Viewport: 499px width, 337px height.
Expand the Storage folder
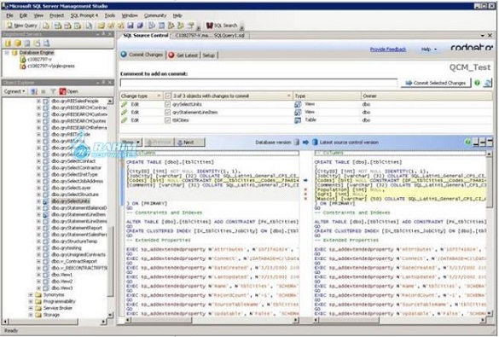click(31, 315)
